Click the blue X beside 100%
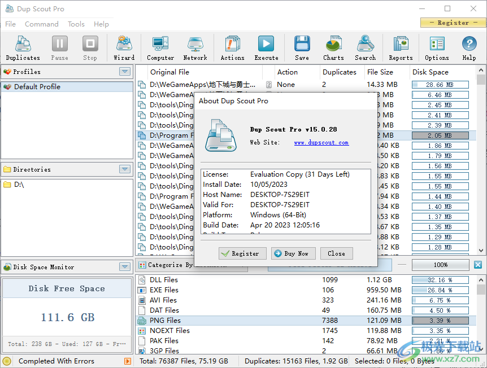 tap(478, 265)
